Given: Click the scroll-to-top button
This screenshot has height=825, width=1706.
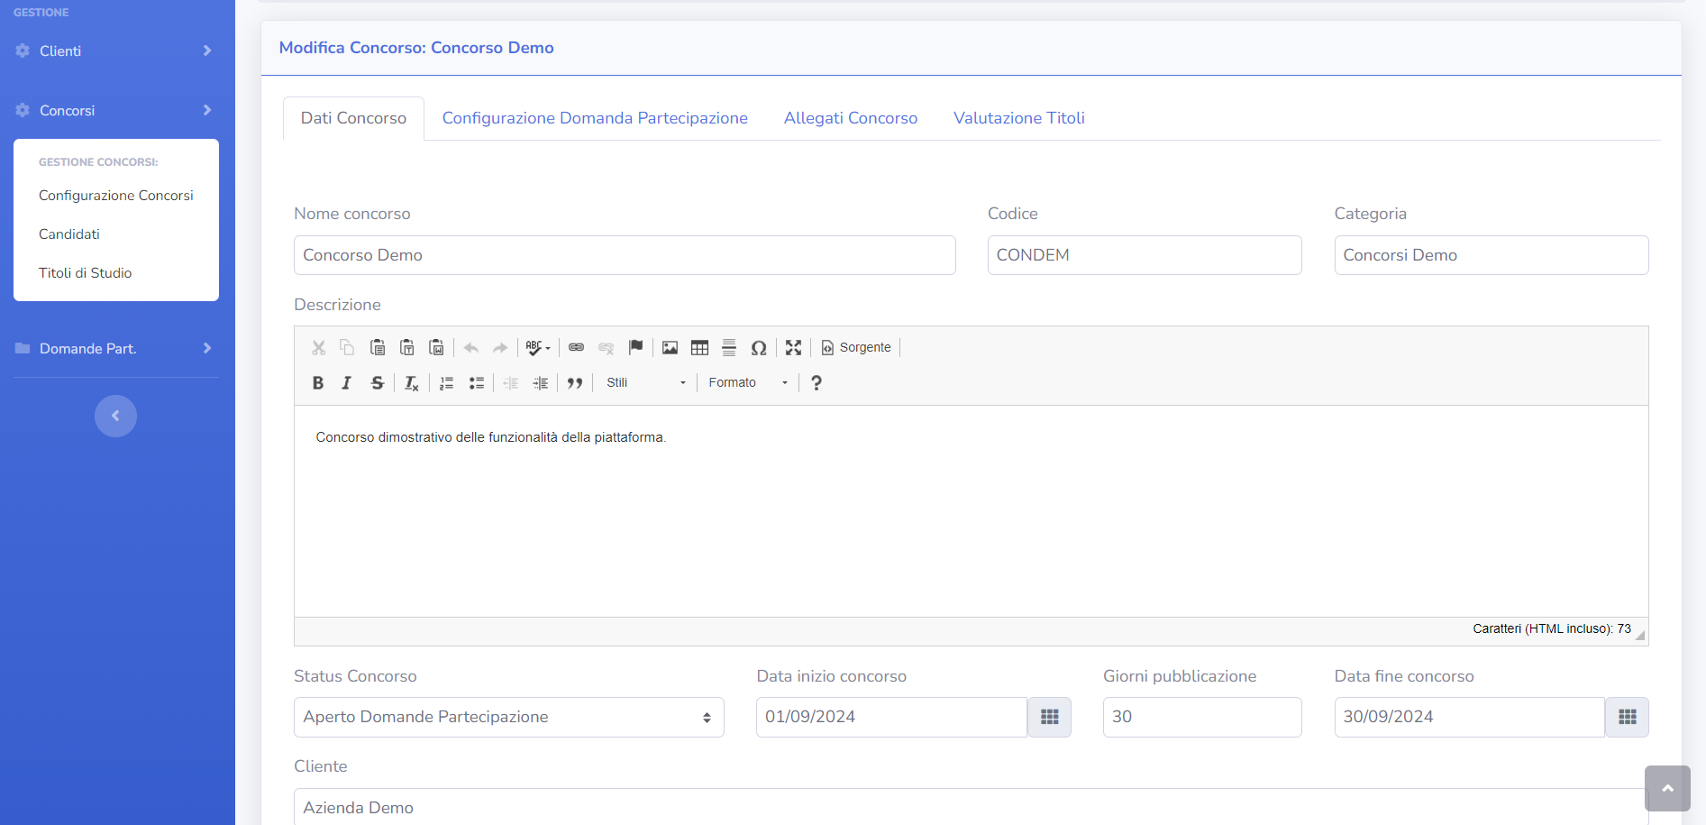Looking at the screenshot, I should pyautogui.click(x=1667, y=788).
